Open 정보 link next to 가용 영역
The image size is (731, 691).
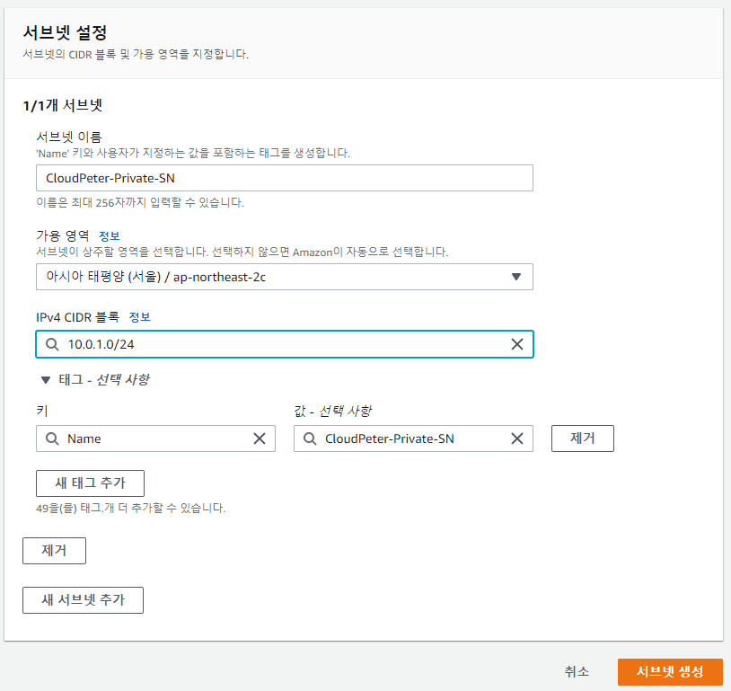click(x=109, y=235)
